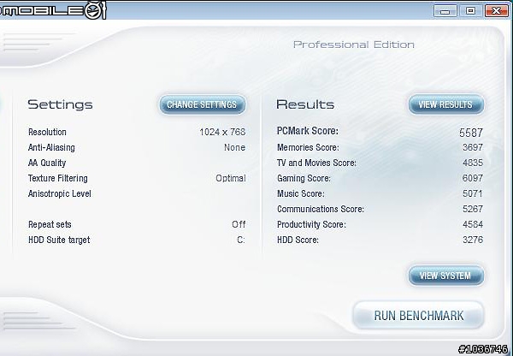
Task: Close the PCMark window
Action: tap(496, 11)
